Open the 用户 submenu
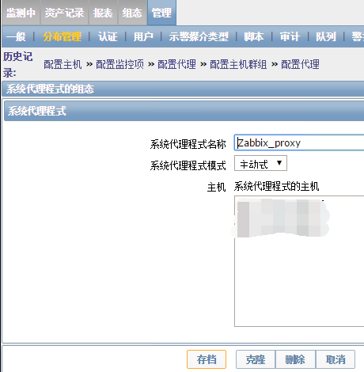Image resolution: width=364 pixels, height=372 pixels. coord(143,36)
